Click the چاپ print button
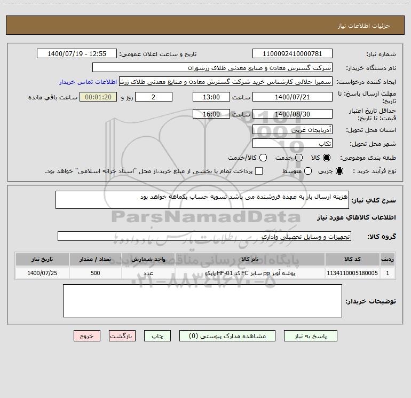This screenshot has width=411, height=398. (157, 336)
